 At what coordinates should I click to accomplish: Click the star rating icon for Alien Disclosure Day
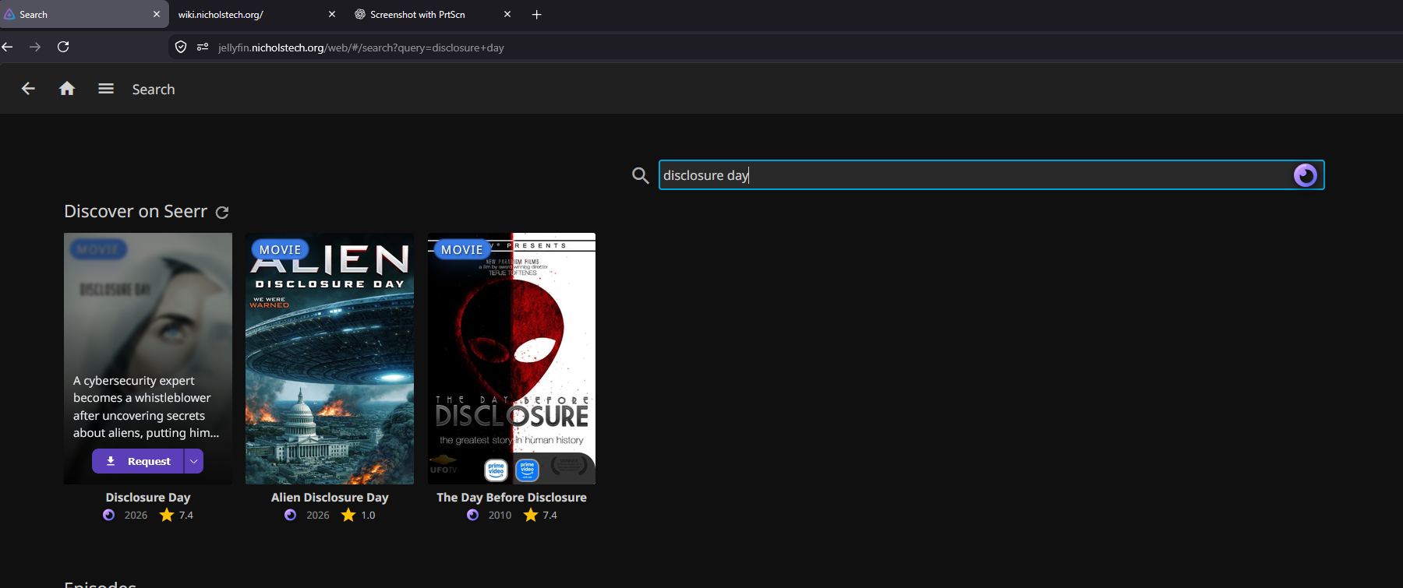pos(348,515)
